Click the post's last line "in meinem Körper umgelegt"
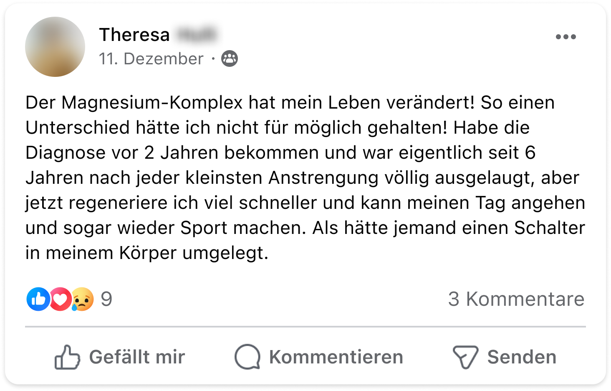The image size is (611, 391). pos(146,253)
